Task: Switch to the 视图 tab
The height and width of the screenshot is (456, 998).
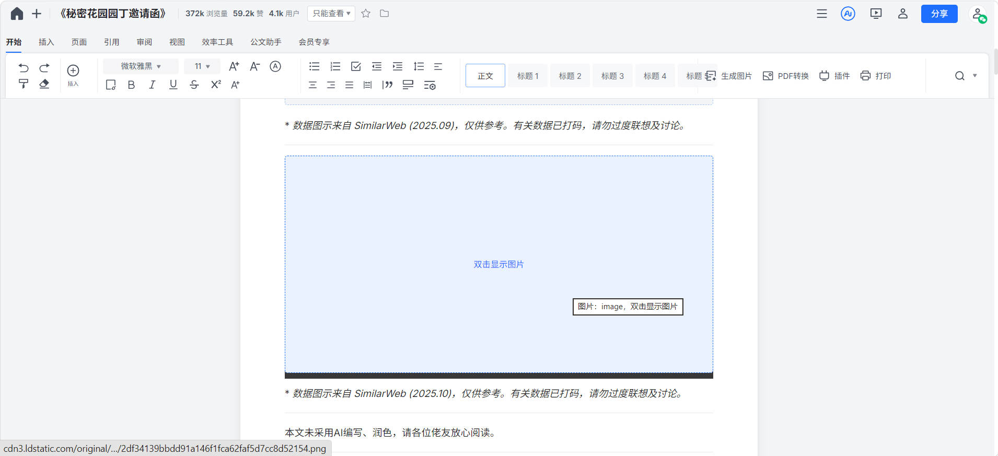Action: [x=177, y=42]
